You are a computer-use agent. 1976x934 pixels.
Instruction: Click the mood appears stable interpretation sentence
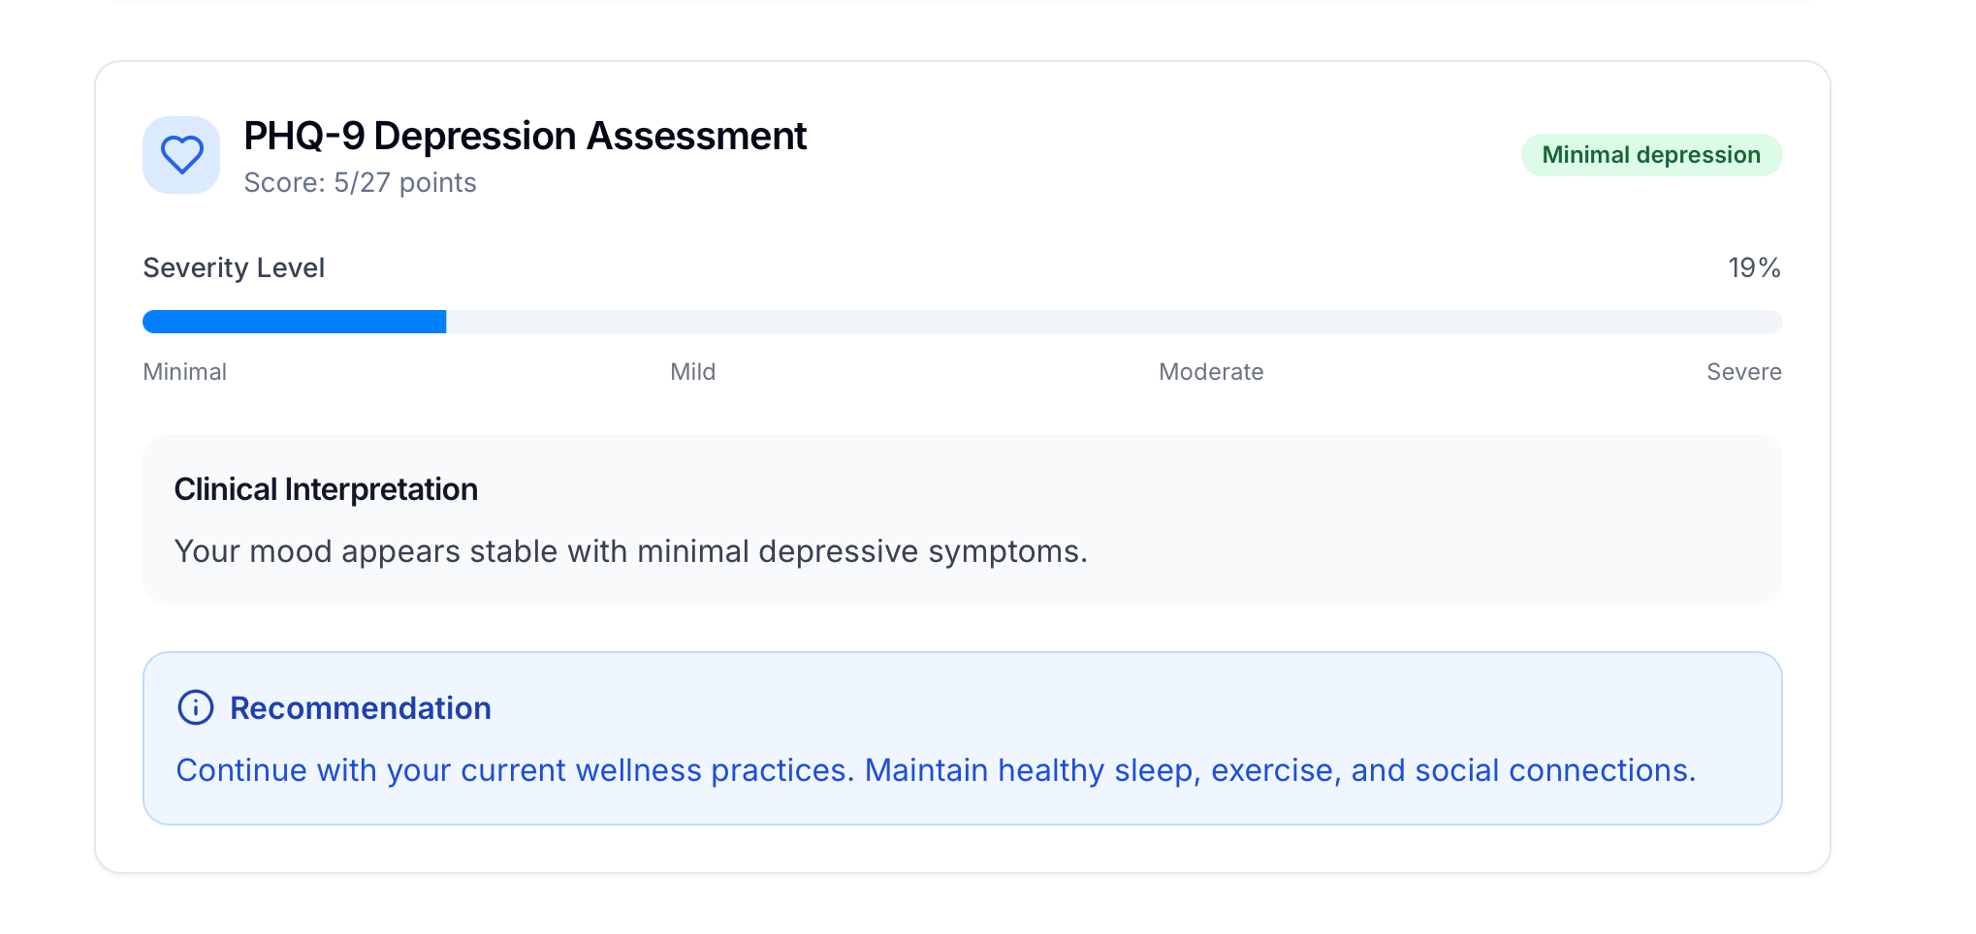click(630, 552)
